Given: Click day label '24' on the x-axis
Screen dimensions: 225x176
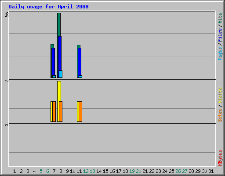Looking at the screenshot, I should (165, 171).
